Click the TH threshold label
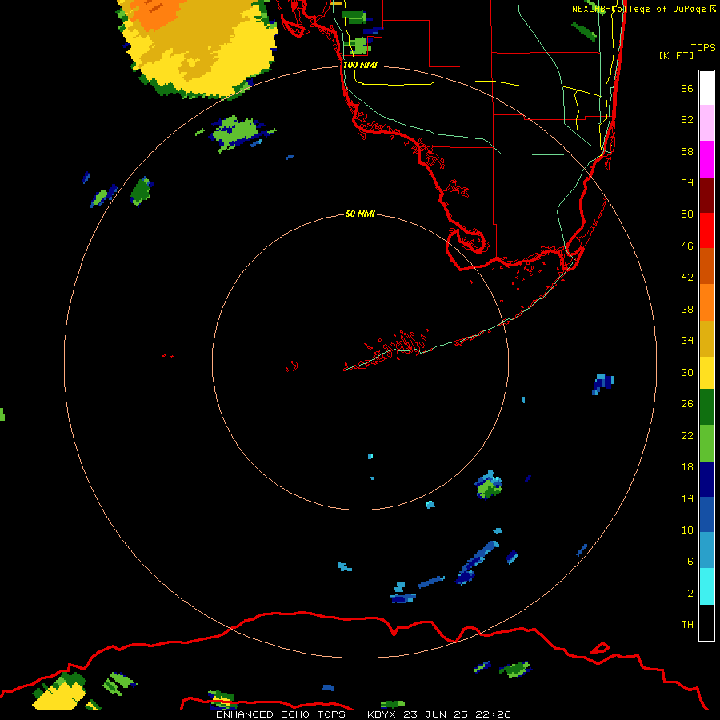 687,625
